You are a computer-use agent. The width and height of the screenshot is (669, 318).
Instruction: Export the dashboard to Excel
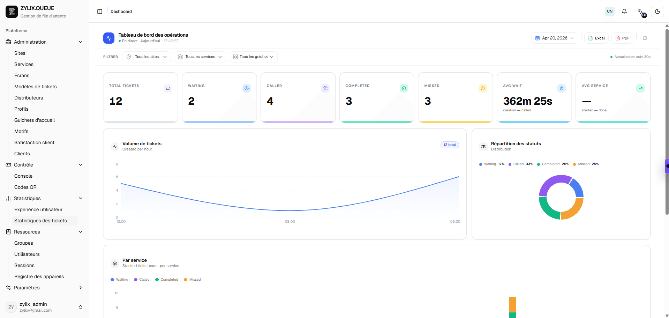[596, 38]
